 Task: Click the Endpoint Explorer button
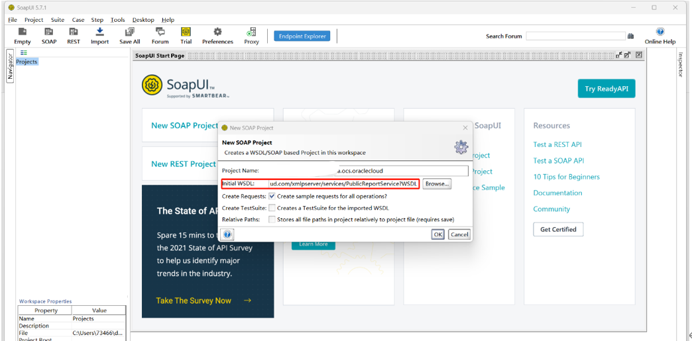tap(302, 36)
